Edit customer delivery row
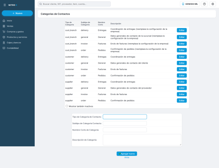The height and width of the screenshot is (168, 219). tap(182, 57)
